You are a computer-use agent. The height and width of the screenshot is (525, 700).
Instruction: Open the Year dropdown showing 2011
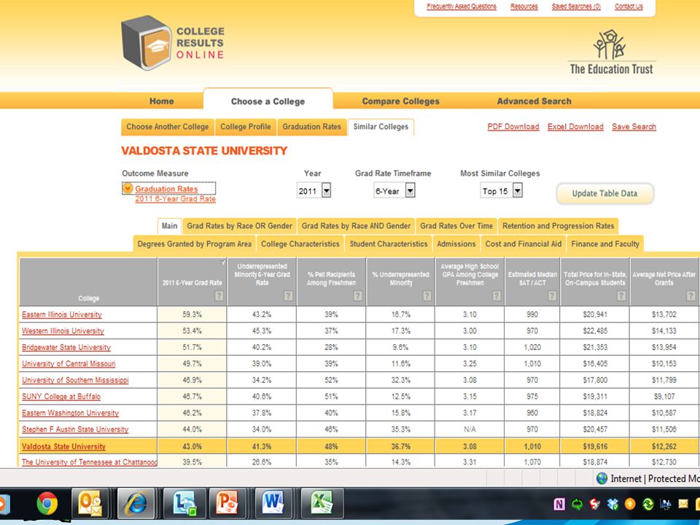327,190
